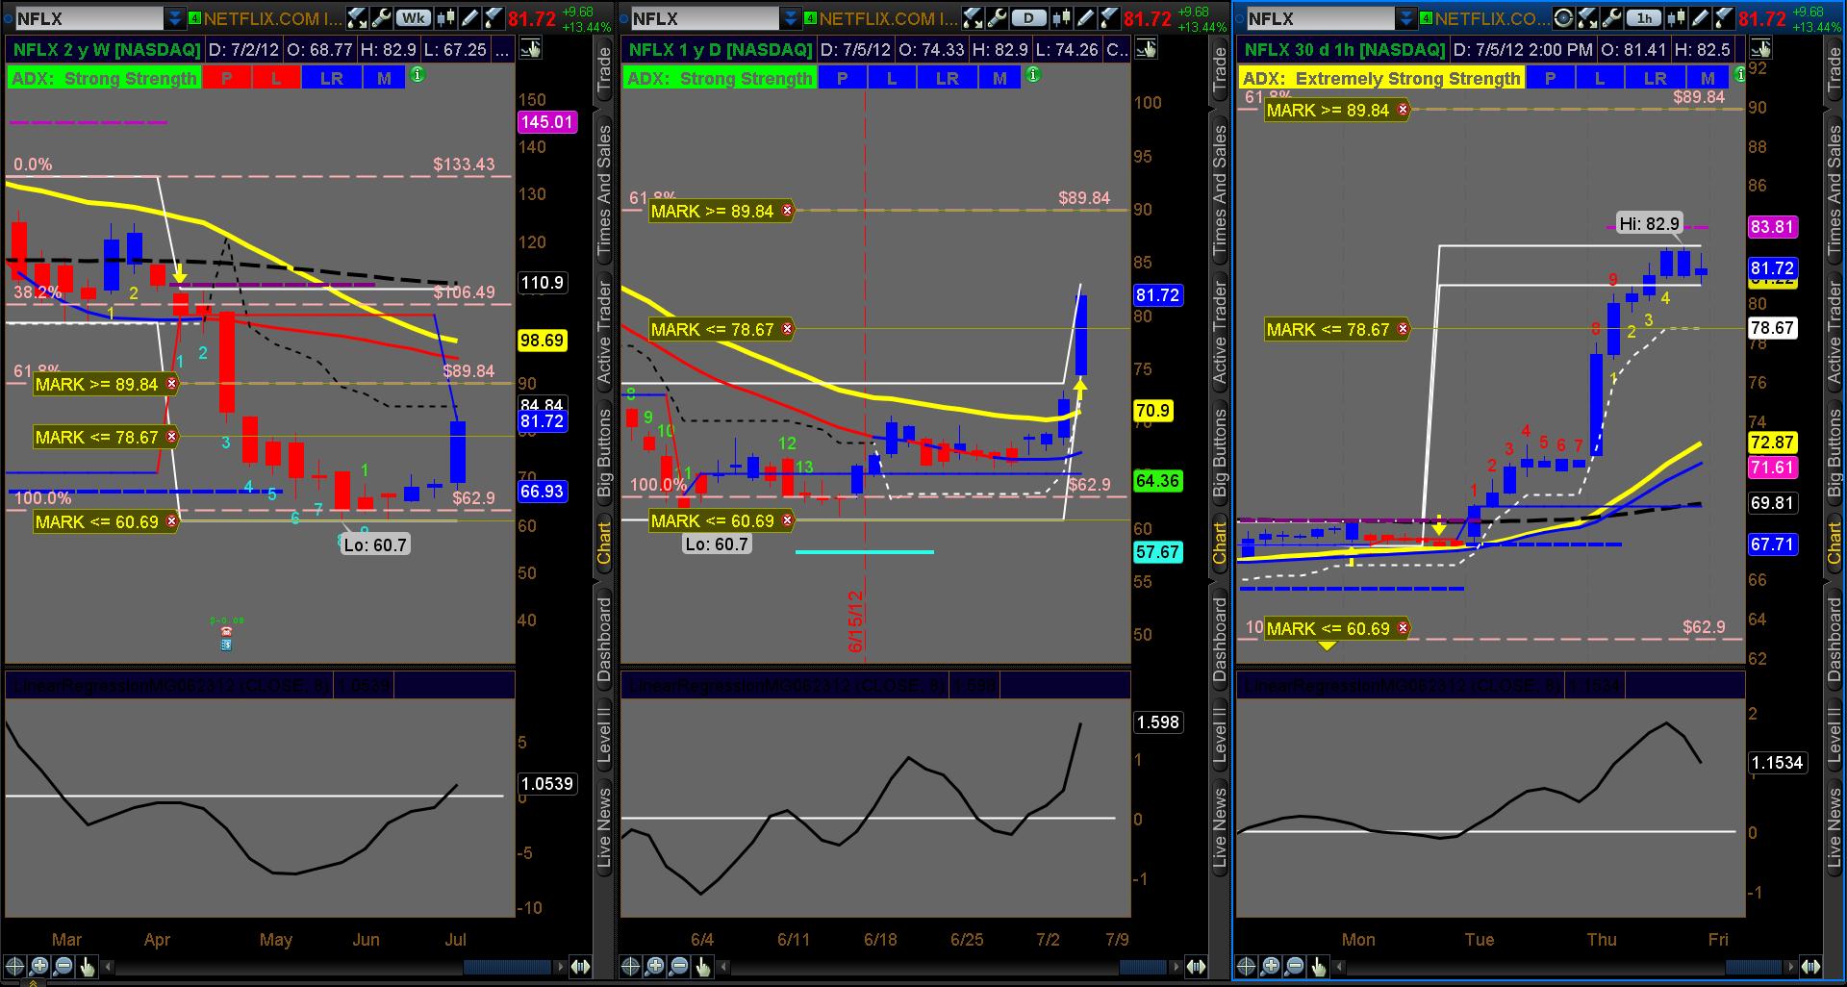
Task: Click pan hand icon at weekly chart bottom
Action: tap(87, 966)
